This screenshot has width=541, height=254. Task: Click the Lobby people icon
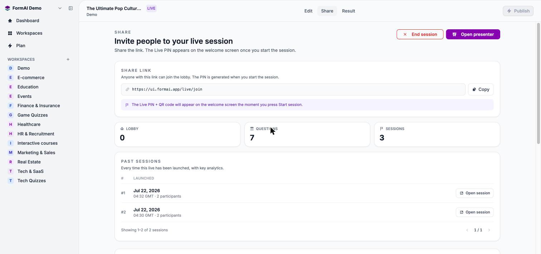pos(122,129)
